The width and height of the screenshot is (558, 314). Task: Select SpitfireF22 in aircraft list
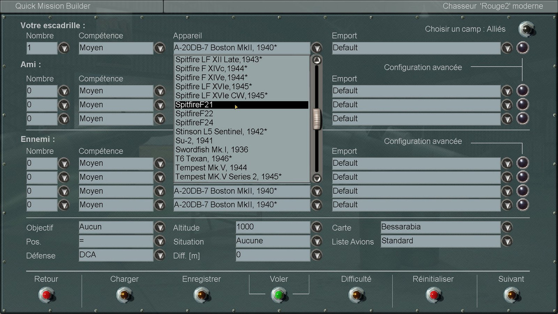[x=242, y=114]
